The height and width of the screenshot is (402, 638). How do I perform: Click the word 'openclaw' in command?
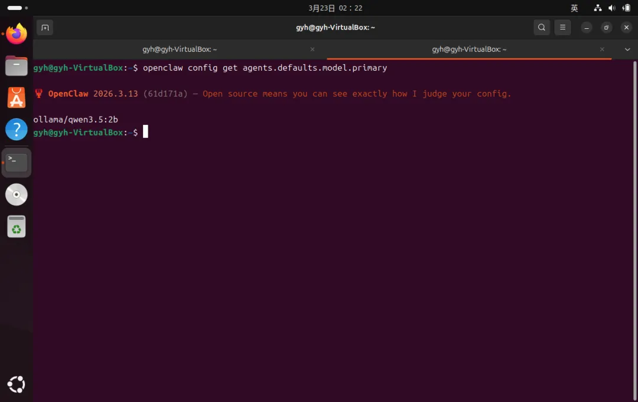click(163, 68)
